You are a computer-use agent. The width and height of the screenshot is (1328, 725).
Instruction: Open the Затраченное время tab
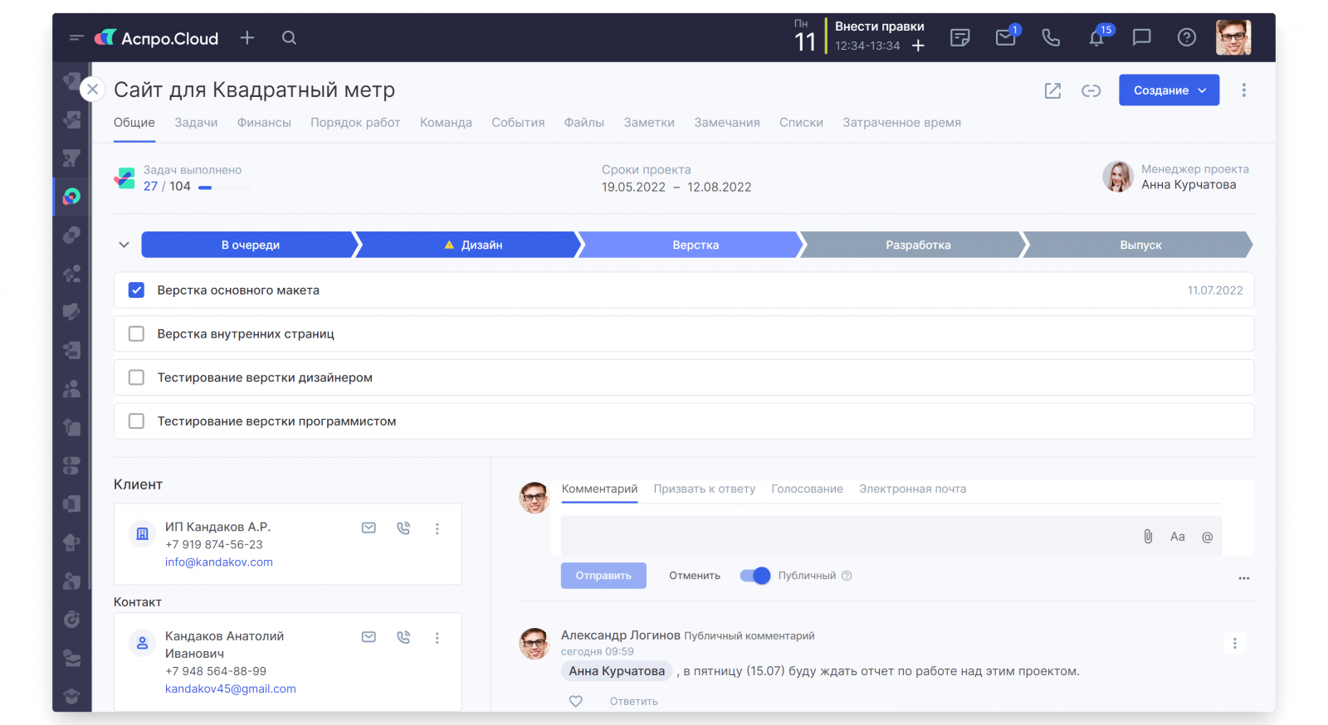[x=901, y=123]
